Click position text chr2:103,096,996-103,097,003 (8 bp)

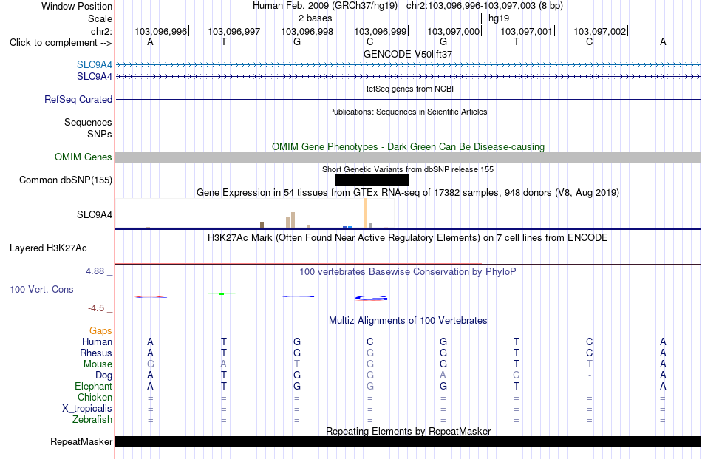485,6
